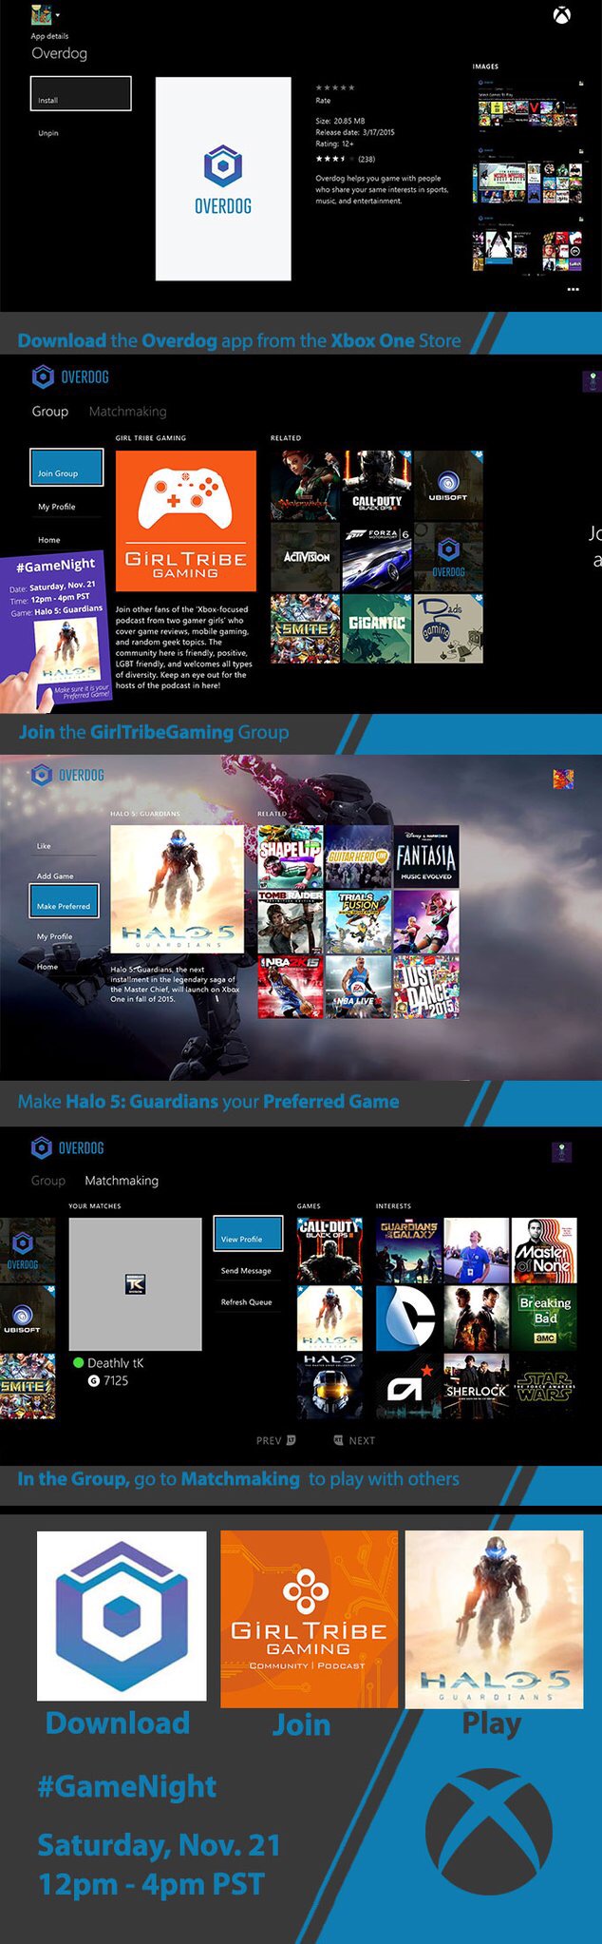The height and width of the screenshot is (1944, 602).
Task: Select Refresh Queue
Action: point(246,1302)
